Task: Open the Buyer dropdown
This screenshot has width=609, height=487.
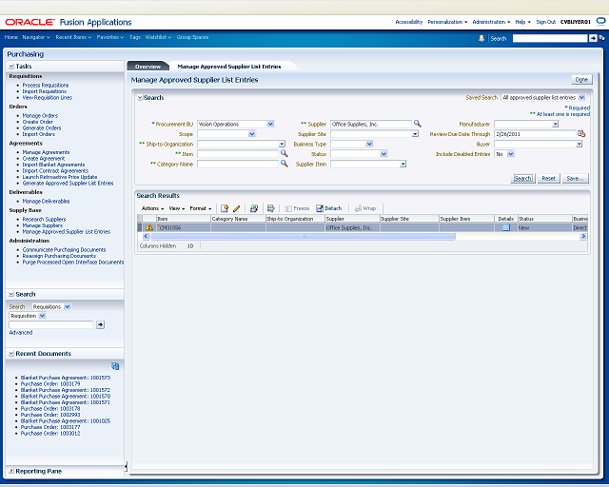Action: click(579, 144)
